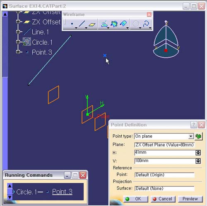Click OK in Point Definition dialog

136,199
